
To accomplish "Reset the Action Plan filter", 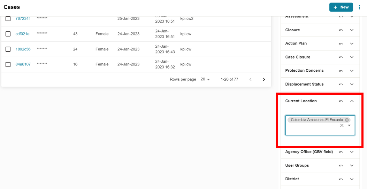I will [341, 44].
